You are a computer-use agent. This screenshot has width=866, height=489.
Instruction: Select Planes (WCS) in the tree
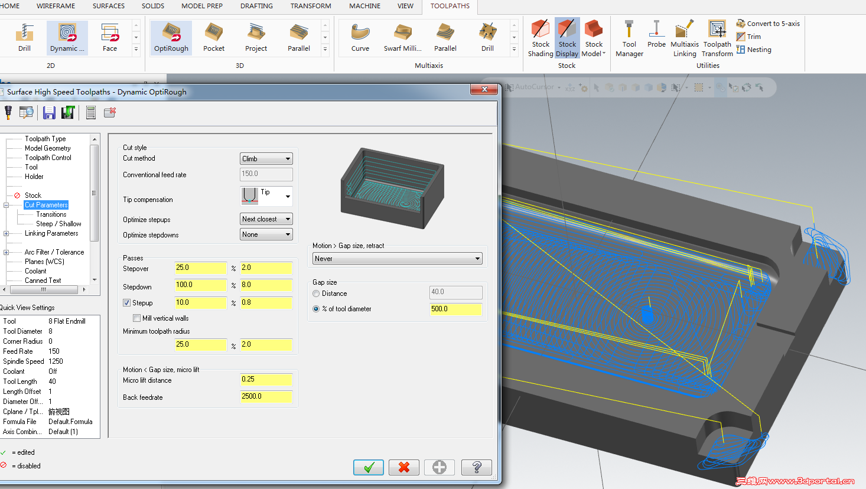point(44,262)
